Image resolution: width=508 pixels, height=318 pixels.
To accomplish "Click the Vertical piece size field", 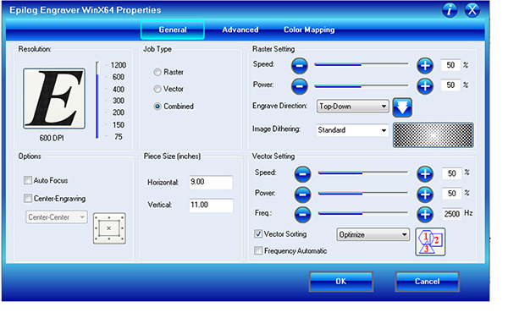I will coord(211,206).
